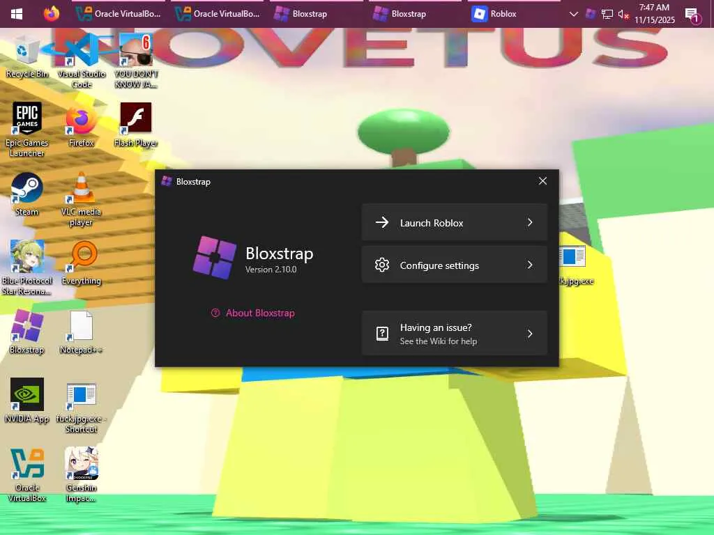This screenshot has height=535, width=714.
Task: Open the VLC media player shortcut
Action: click(82, 199)
